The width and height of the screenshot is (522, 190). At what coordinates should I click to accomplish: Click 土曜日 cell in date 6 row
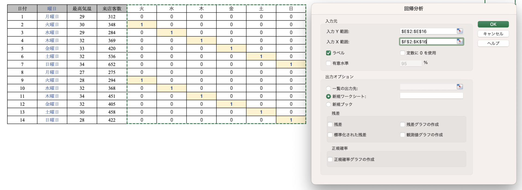pyautogui.click(x=52, y=56)
